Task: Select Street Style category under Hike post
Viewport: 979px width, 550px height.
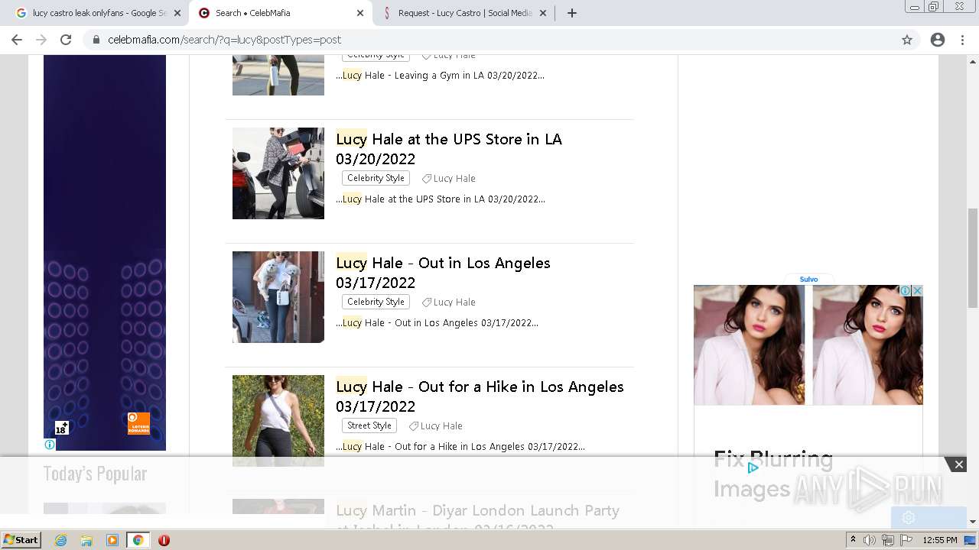Action: [369, 425]
